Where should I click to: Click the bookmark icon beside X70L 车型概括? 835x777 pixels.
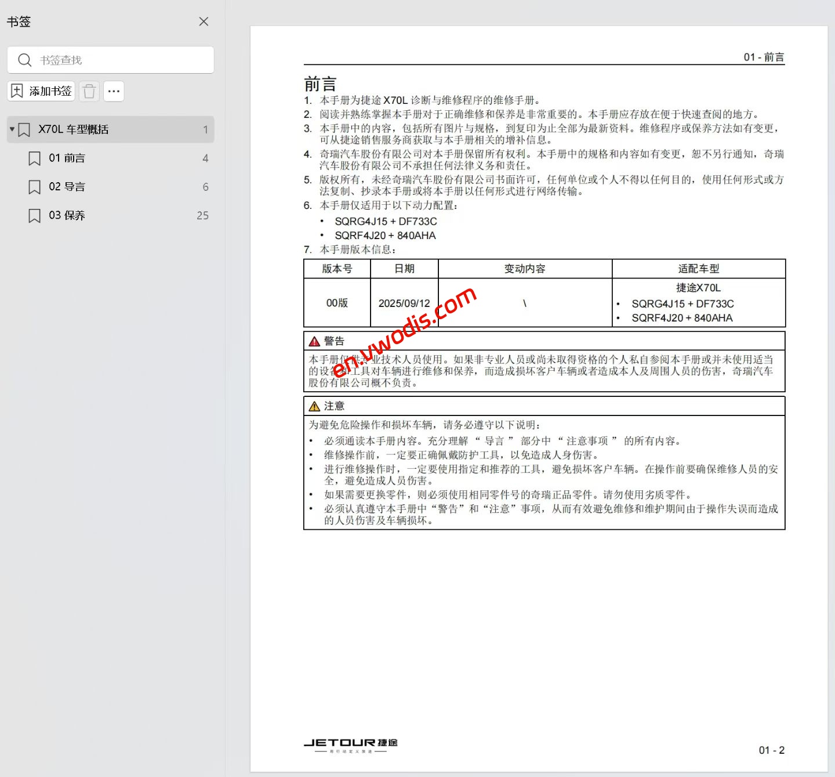(x=24, y=129)
